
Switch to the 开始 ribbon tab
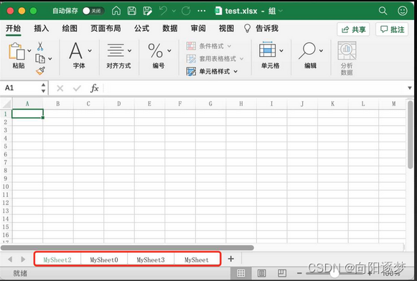(x=14, y=29)
